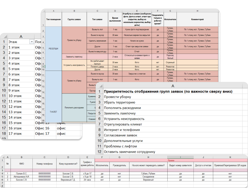Click select-all corner of the floors sheet
248x188 pixels.
point(3,36)
